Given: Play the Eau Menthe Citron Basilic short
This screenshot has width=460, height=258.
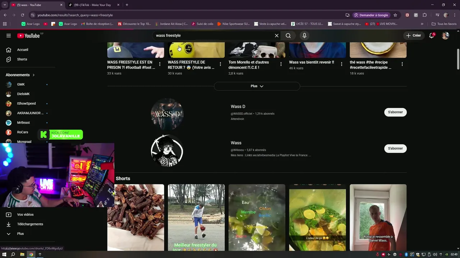Looking at the screenshot, I should [257, 218].
